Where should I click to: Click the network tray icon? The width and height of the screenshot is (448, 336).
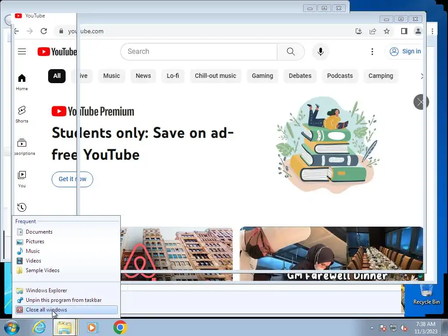coord(393,328)
